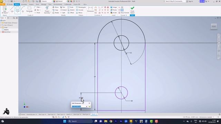Open the 3D Model ribbon tab
The image size is (221, 124).
coord(10,4)
